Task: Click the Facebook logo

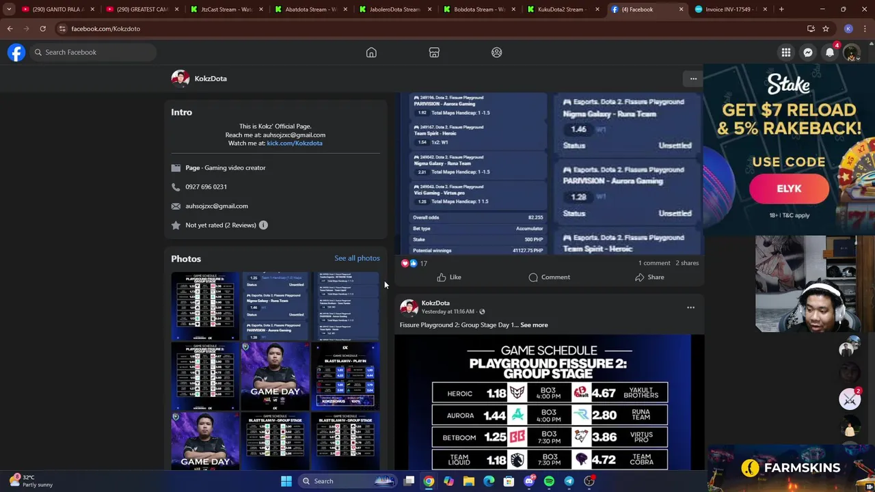Action: 16,52
